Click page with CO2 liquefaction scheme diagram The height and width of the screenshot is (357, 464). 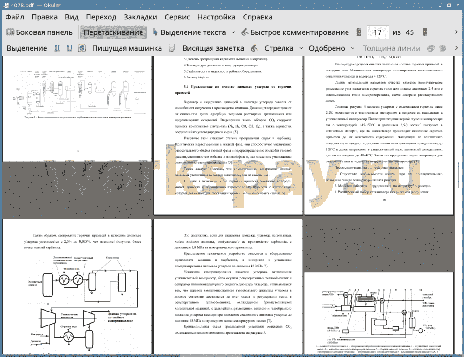coord(379,313)
